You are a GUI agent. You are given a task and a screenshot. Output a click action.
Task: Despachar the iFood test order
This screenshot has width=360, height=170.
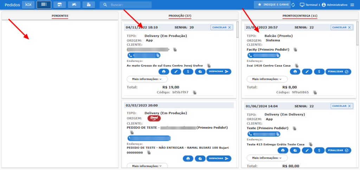(219, 159)
